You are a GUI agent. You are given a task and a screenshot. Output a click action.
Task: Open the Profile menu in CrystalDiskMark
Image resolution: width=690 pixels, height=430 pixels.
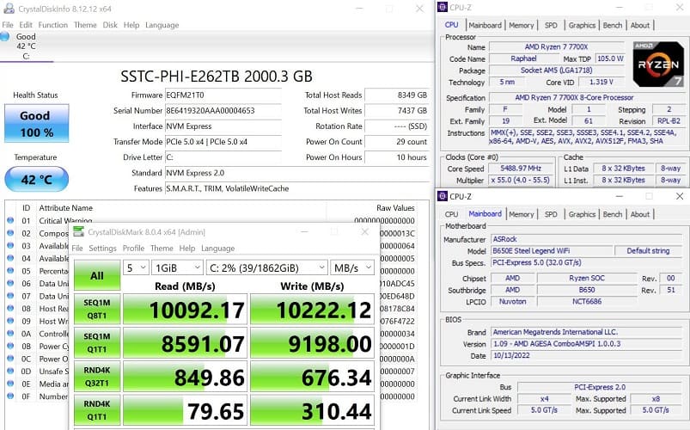point(133,249)
